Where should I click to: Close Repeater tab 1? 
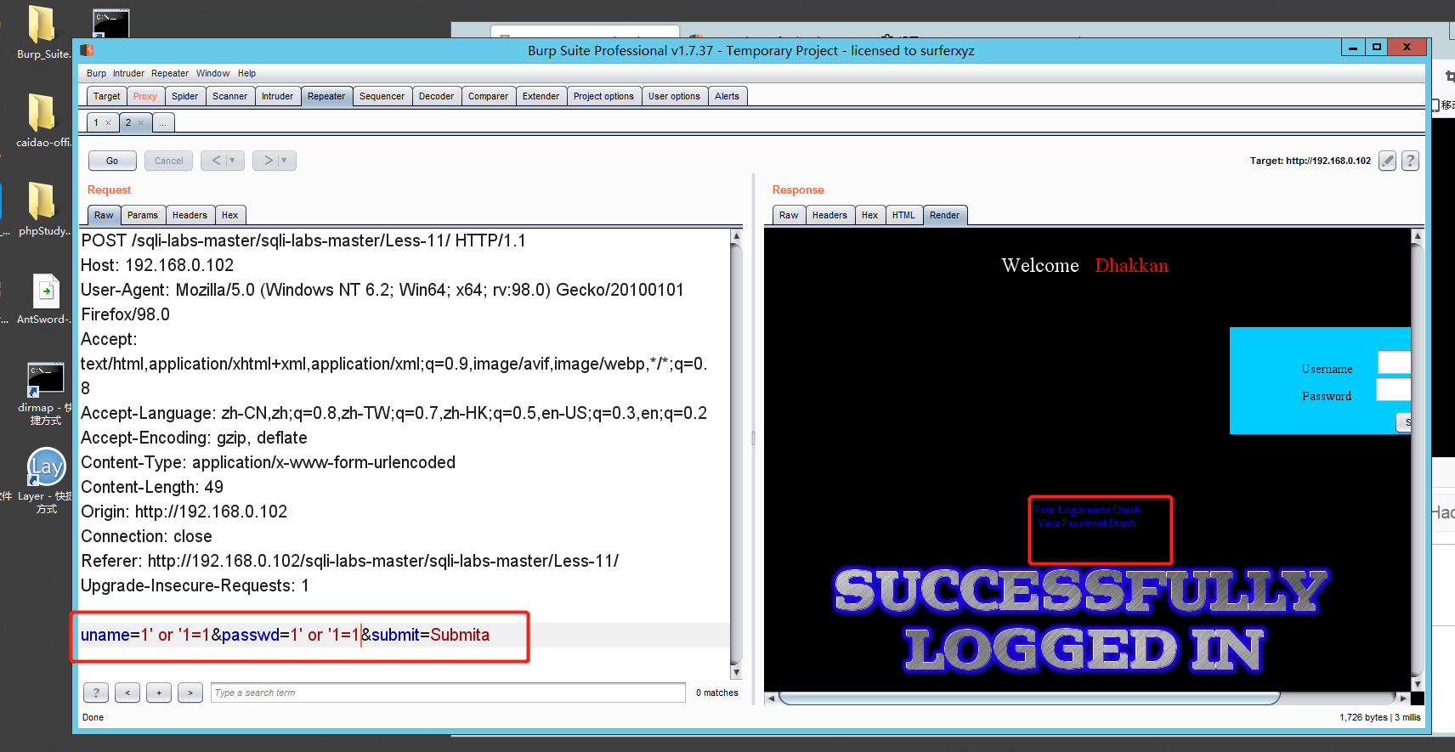pos(108,123)
